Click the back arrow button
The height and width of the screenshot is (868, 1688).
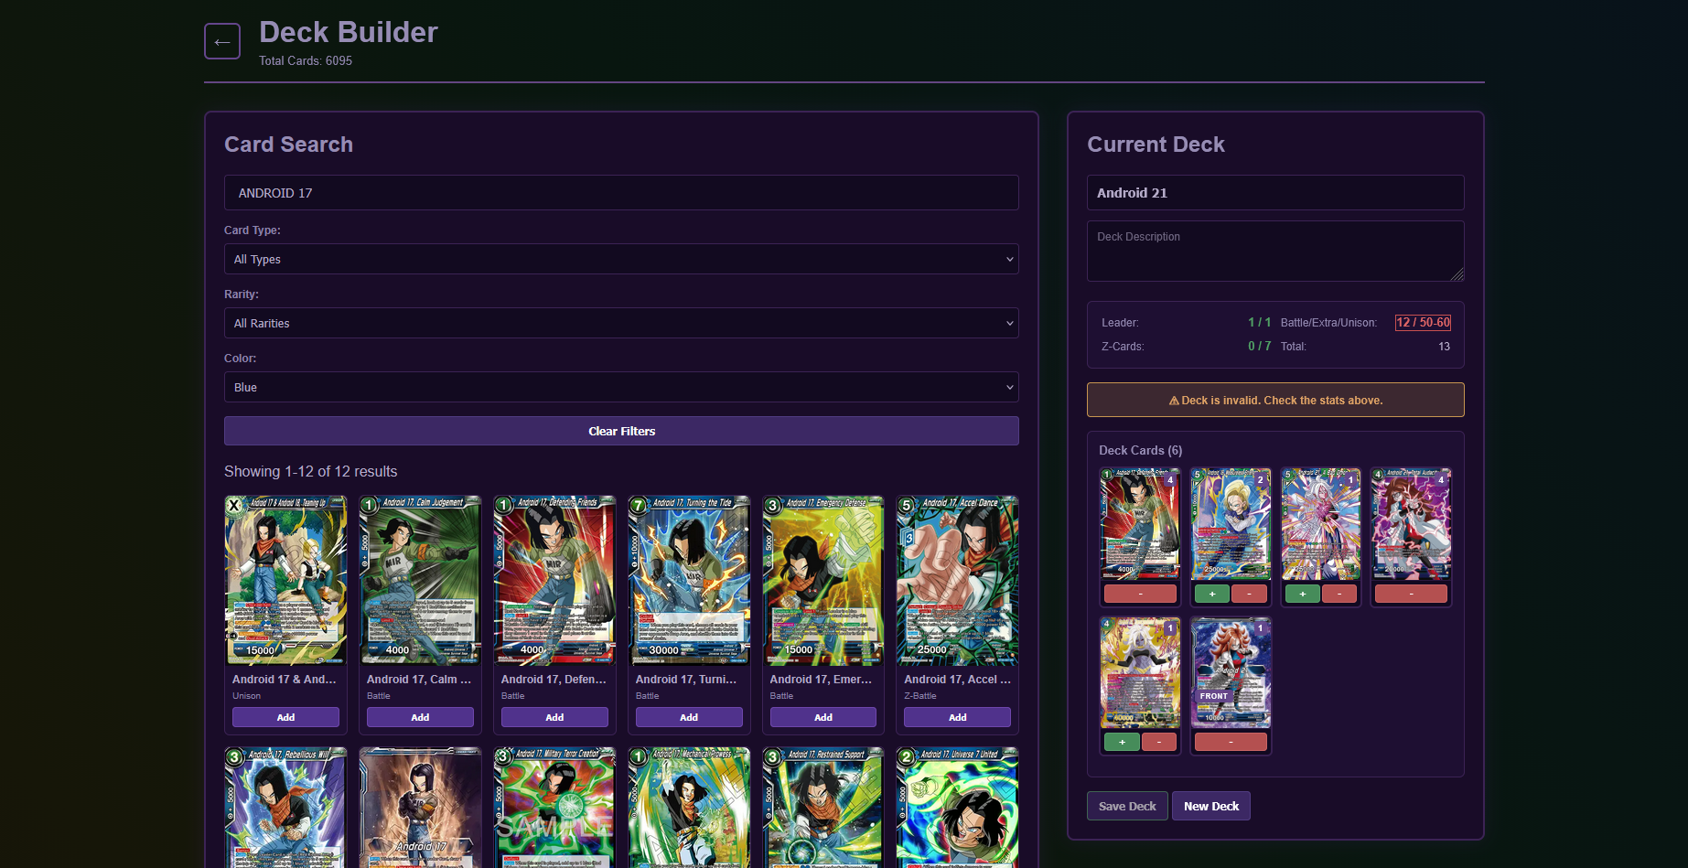(x=222, y=41)
